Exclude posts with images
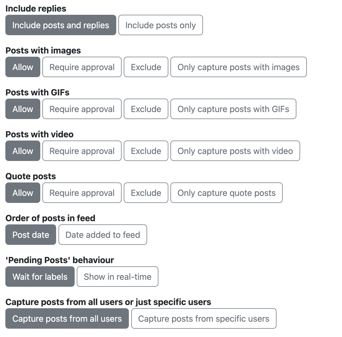The height and width of the screenshot is (337, 342). click(146, 67)
